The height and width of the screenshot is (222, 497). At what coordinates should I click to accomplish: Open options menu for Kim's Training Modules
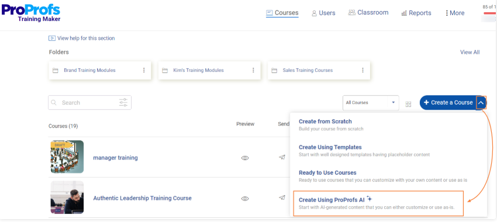pyautogui.click(x=253, y=70)
